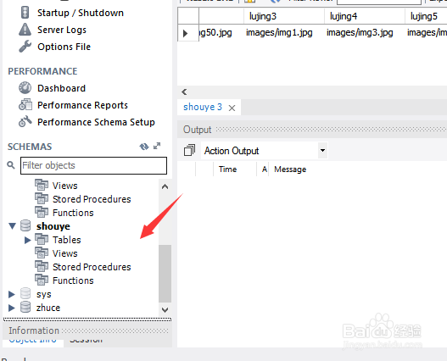Open Startup / Shutdown label
447x361 pixels.
click(81, 13)
